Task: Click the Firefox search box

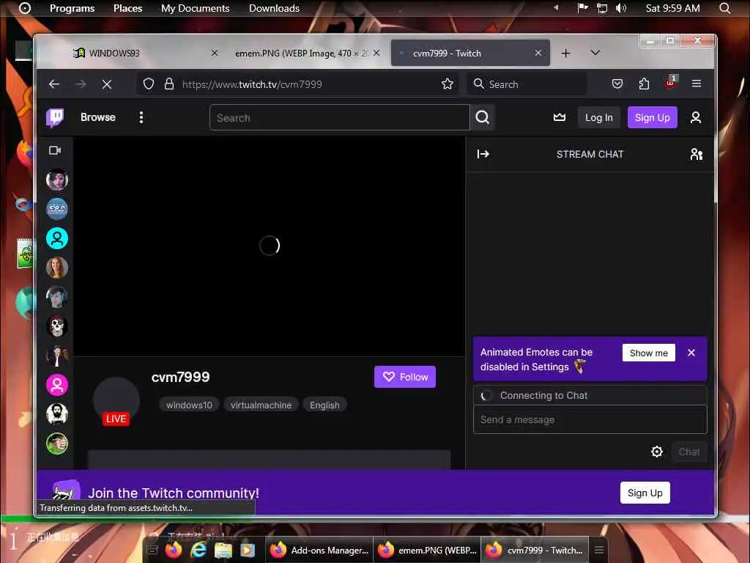Action: 527,84
